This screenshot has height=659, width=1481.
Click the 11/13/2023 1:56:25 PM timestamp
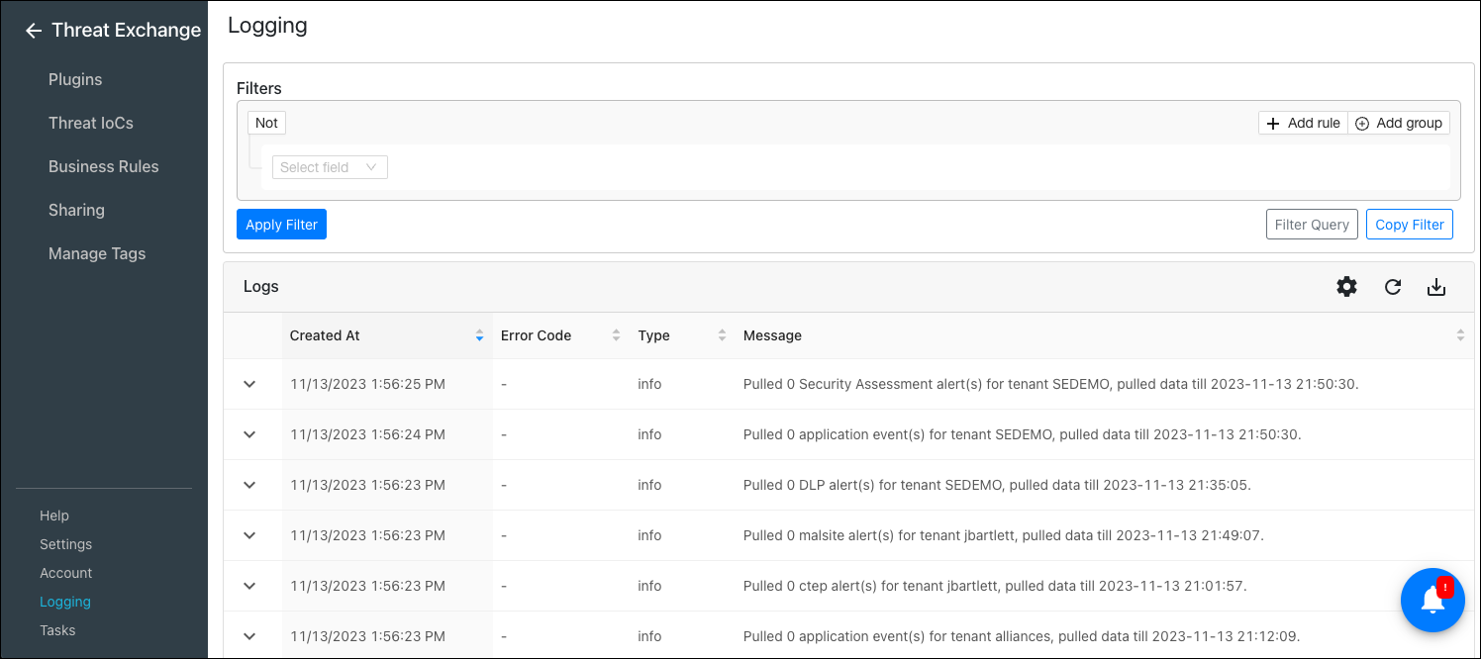367,384
